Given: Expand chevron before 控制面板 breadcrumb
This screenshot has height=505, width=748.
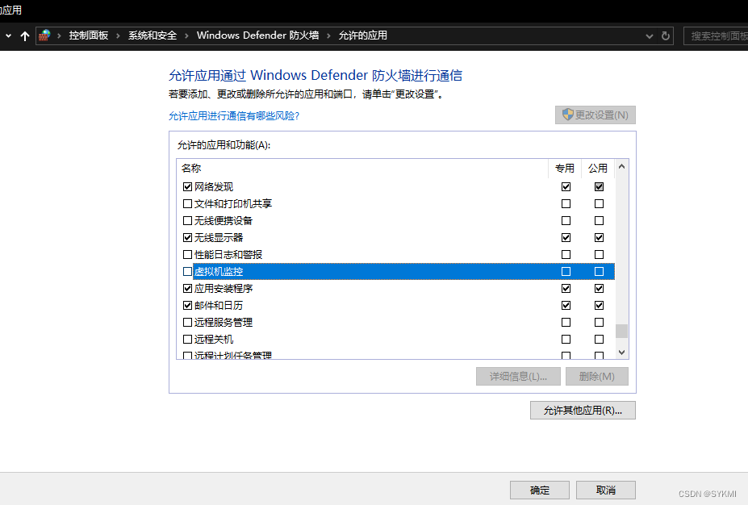Looking at the screenshot, I should point(59,35).
